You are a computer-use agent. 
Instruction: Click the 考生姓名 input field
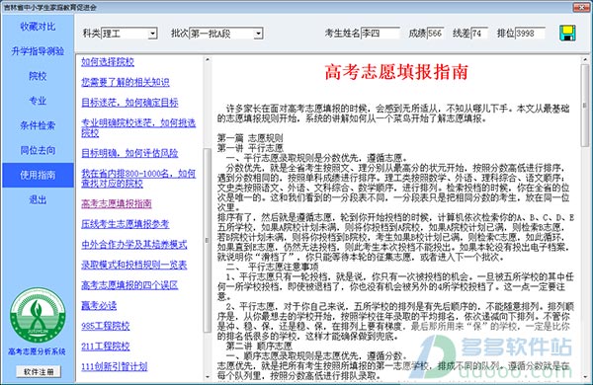pos(381,34)
